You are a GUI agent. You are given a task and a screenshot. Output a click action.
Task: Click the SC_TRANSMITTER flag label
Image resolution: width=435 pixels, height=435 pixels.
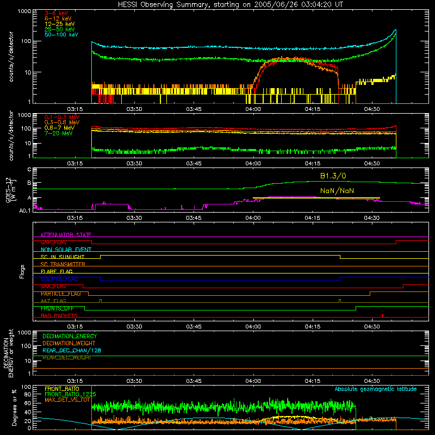click(63, 264)
